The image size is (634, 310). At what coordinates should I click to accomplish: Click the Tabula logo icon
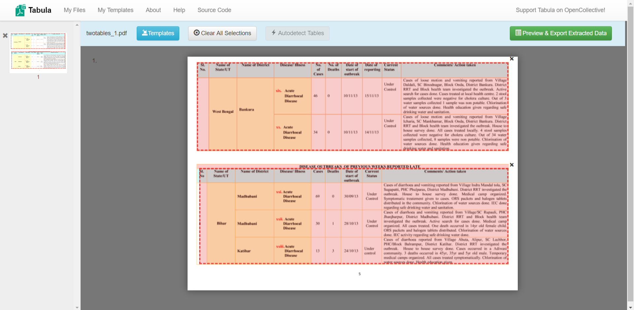pos(20,10)
